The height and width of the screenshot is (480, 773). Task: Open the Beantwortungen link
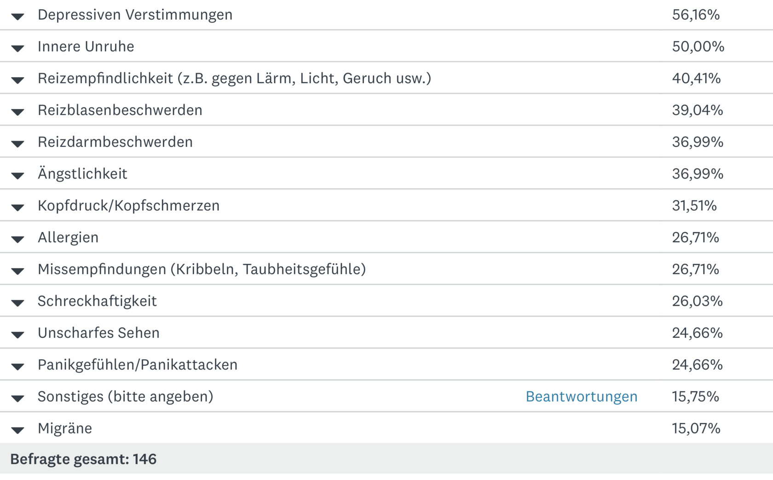click(582, 396)
